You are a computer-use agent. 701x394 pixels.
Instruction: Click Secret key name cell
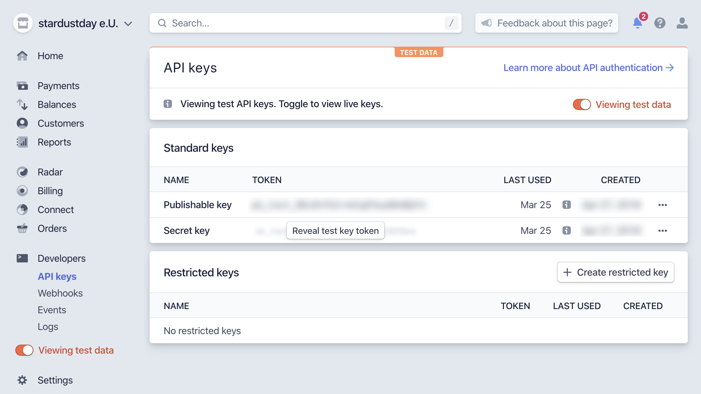pos(187,230)
